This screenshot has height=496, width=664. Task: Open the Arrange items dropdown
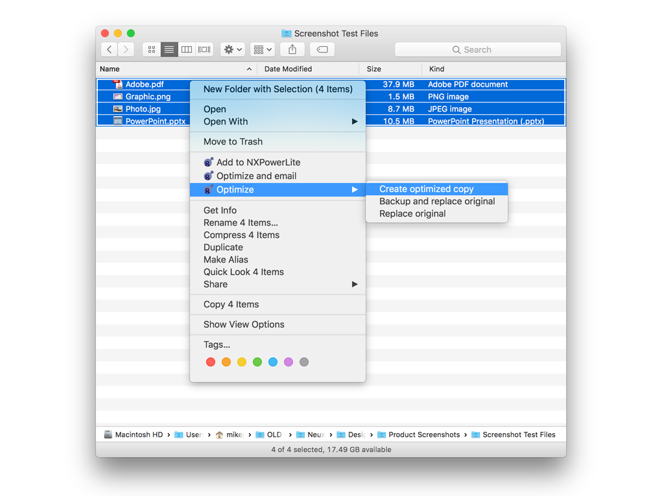pos(263,49)
